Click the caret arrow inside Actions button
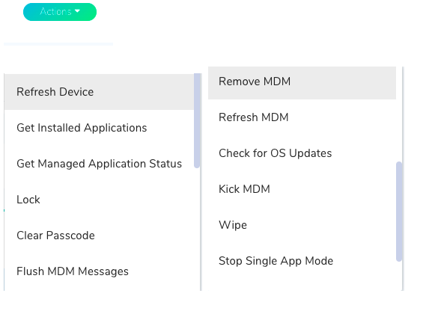 tap(77, 11)
